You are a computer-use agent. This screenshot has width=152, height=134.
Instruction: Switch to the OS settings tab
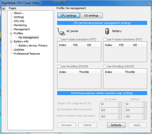91,16
